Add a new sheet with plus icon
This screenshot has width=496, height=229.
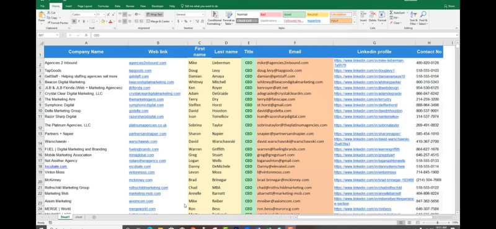tap(94, 217)
